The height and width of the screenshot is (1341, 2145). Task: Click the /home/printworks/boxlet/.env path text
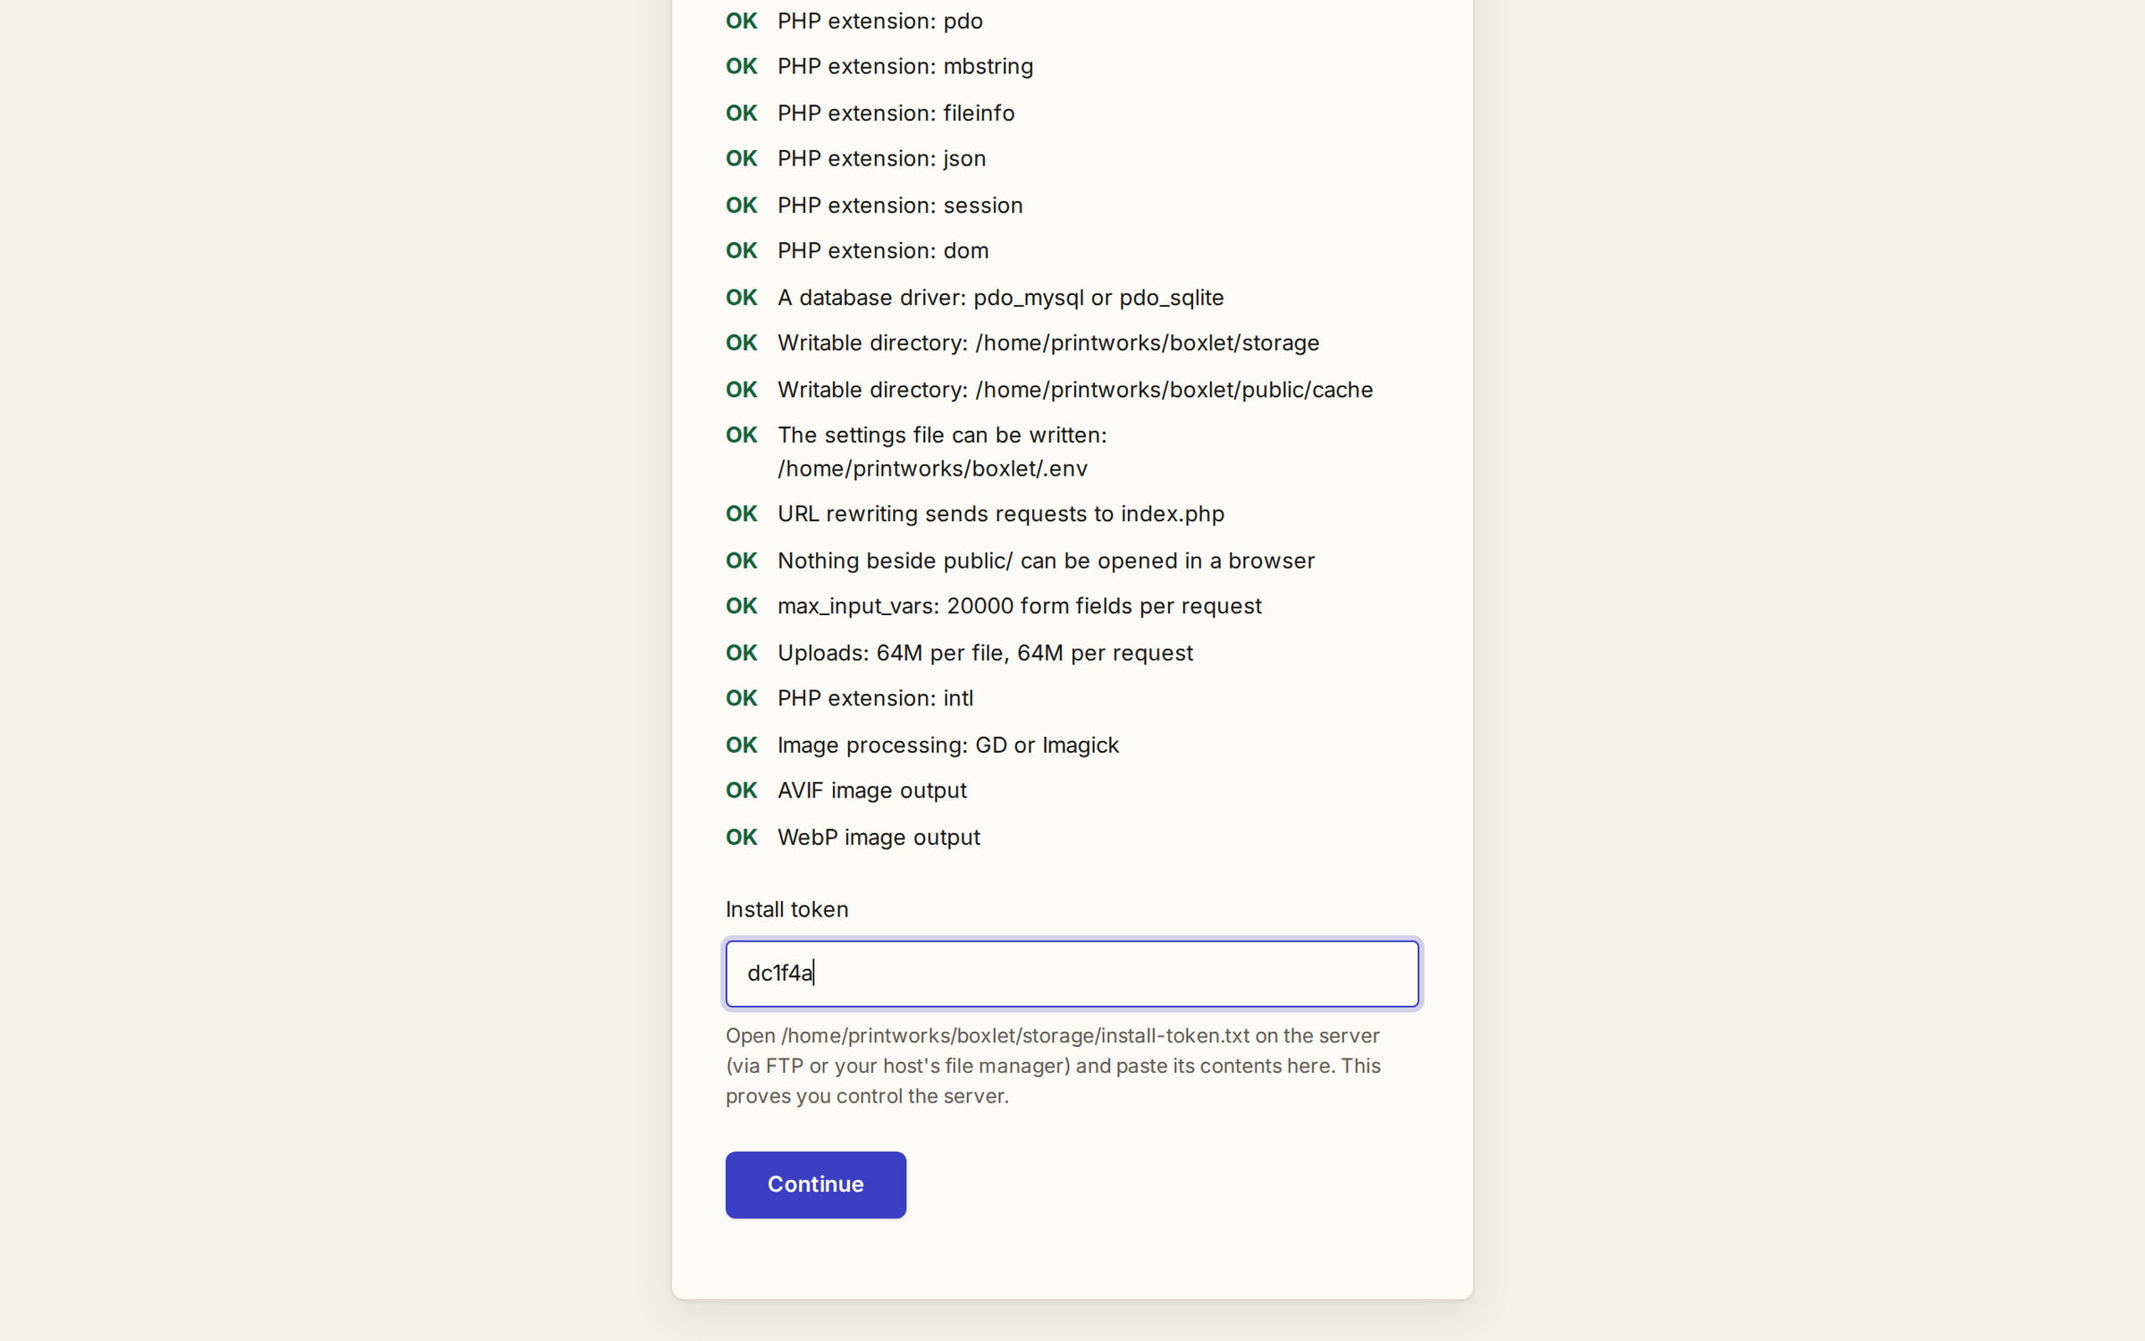pyautogui.click(x=932, y=468)
